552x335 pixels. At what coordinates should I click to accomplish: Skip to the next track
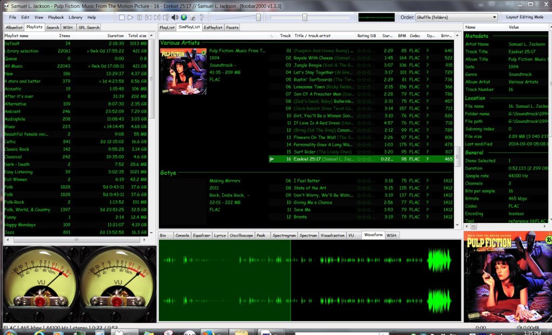click(x=157, y=17)
